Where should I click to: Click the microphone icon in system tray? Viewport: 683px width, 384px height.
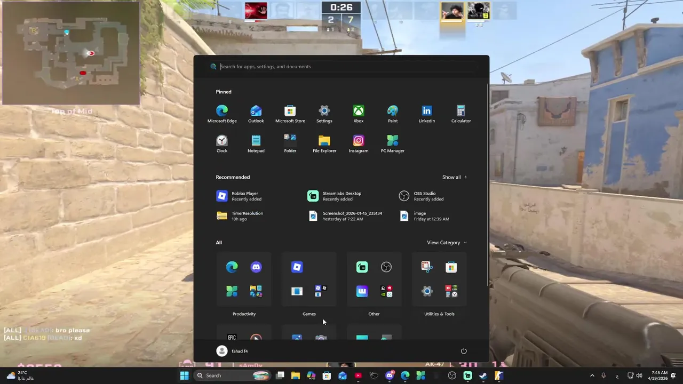(603, 375)
